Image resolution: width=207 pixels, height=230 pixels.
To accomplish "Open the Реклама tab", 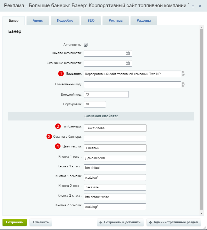I will click(115, 20).
